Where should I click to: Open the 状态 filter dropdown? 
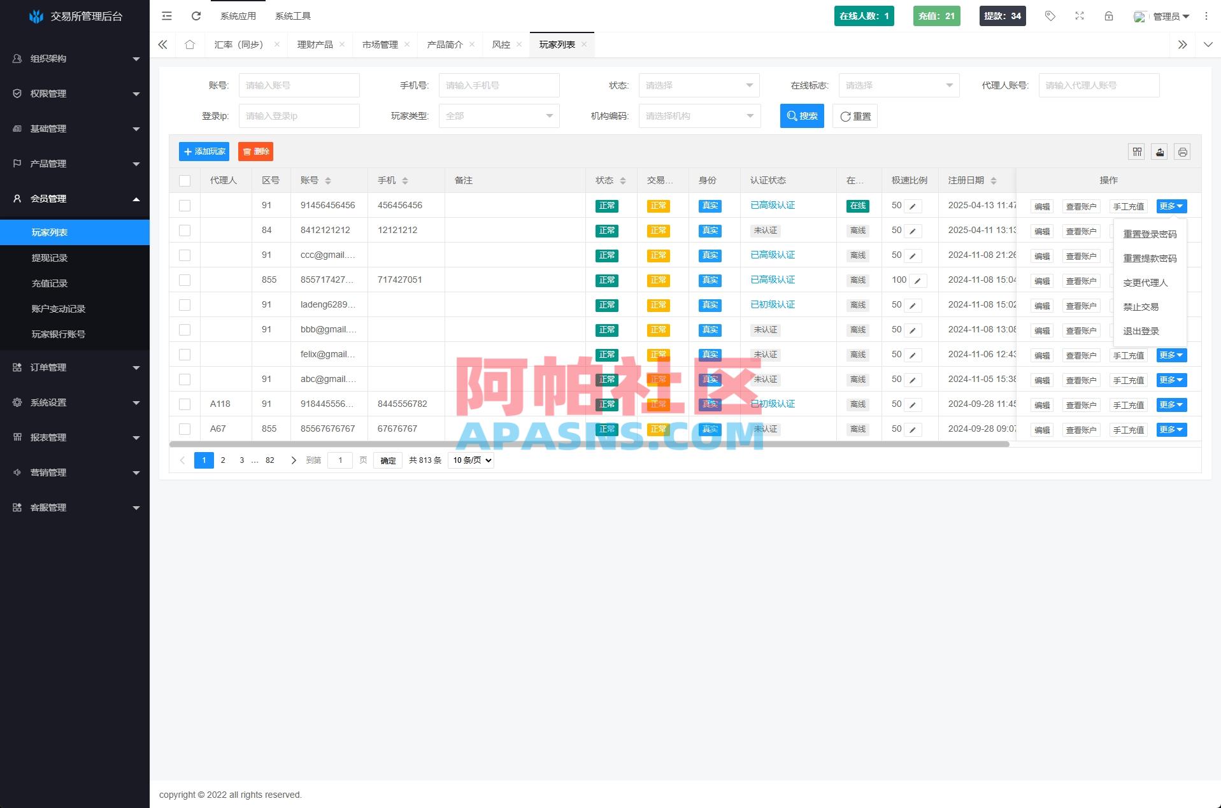point(699,85)
